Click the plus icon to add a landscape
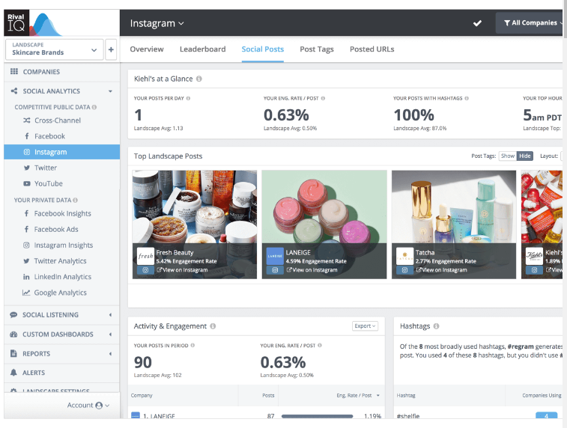Screen dimensions: 567x428 (x=111, y=49)
